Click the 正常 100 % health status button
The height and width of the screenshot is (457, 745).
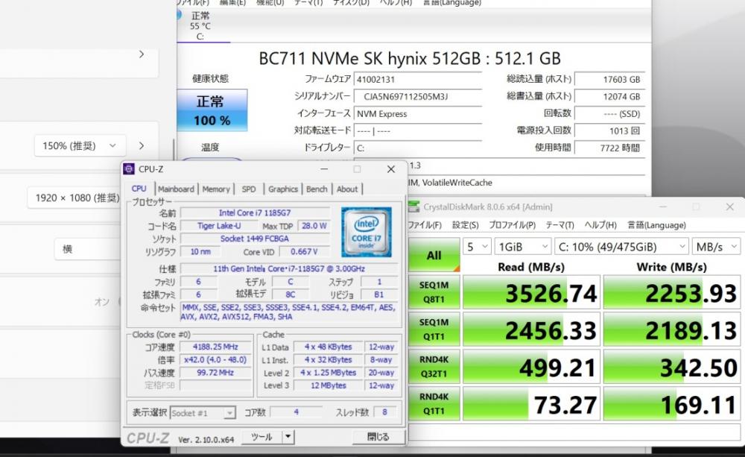click(x=212, y=110)
